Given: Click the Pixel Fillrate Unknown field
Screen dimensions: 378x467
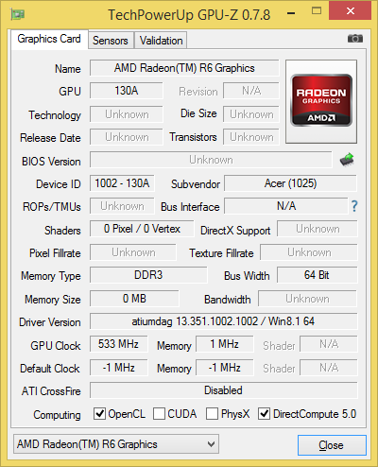Looking at the screenshot, I should [133, 252].
